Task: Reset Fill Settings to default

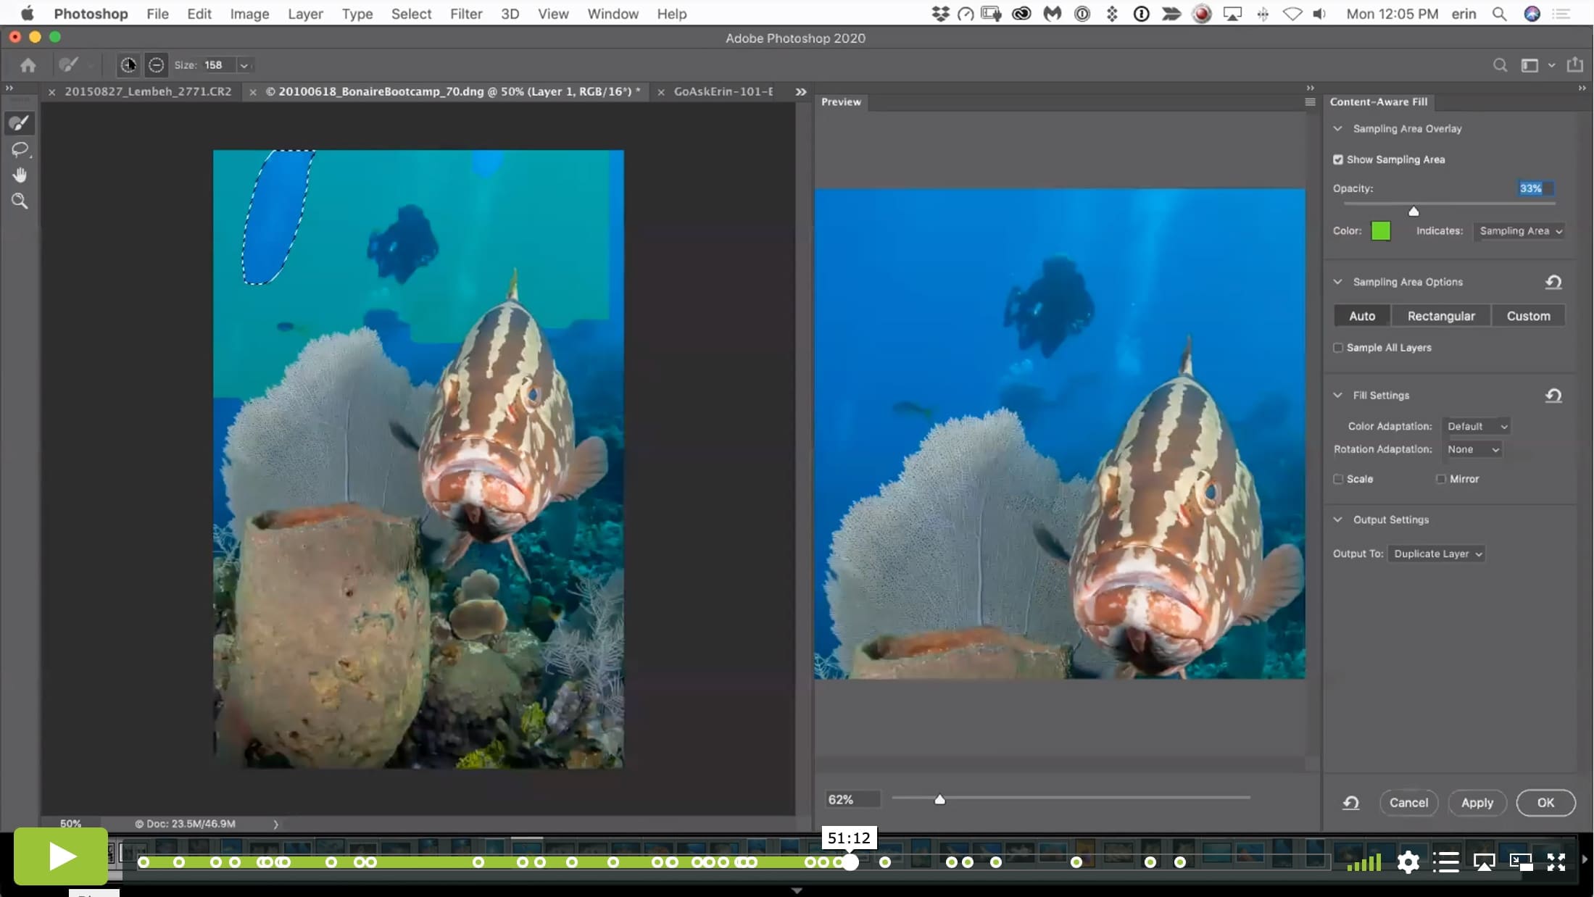Action: 1553,396
